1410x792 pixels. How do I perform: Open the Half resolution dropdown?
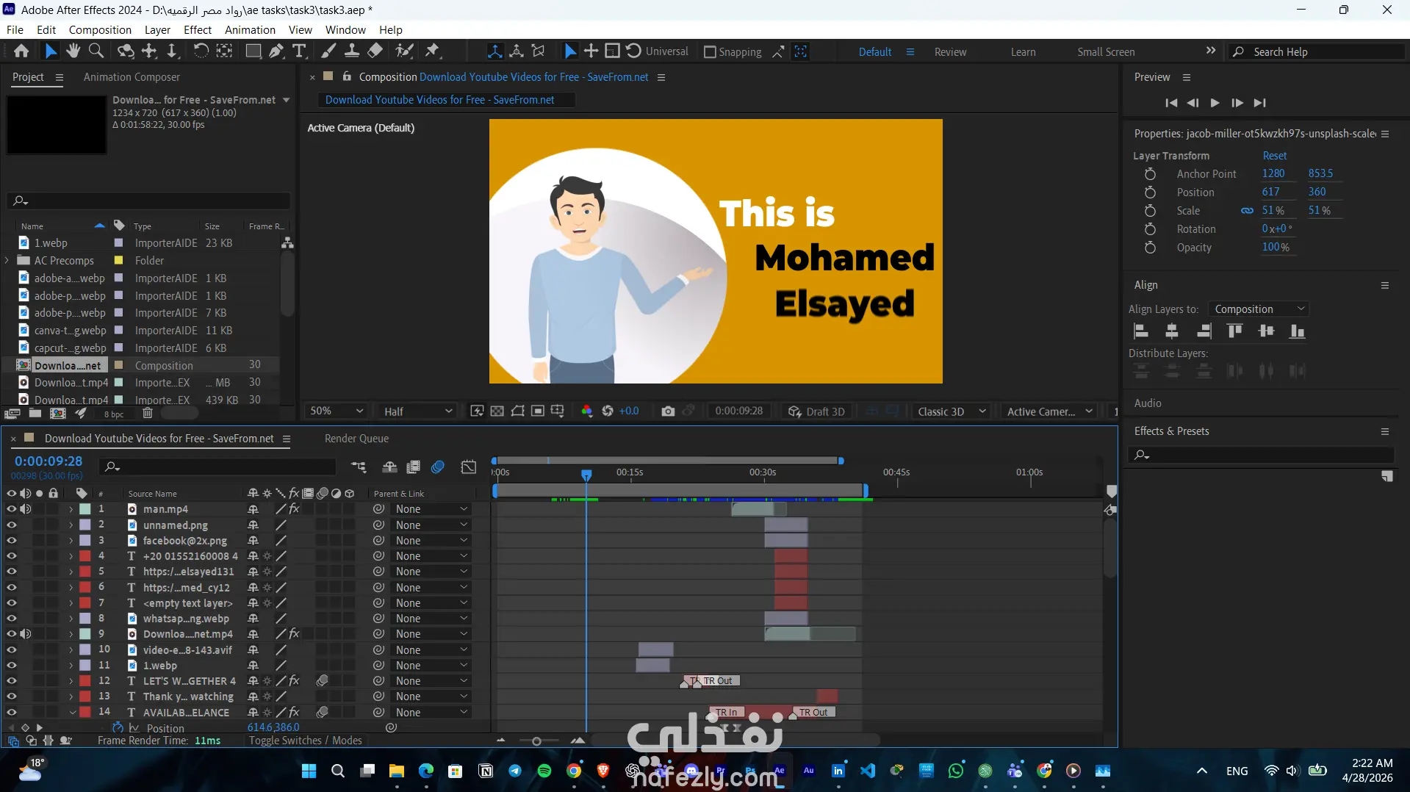coord(417,411)
